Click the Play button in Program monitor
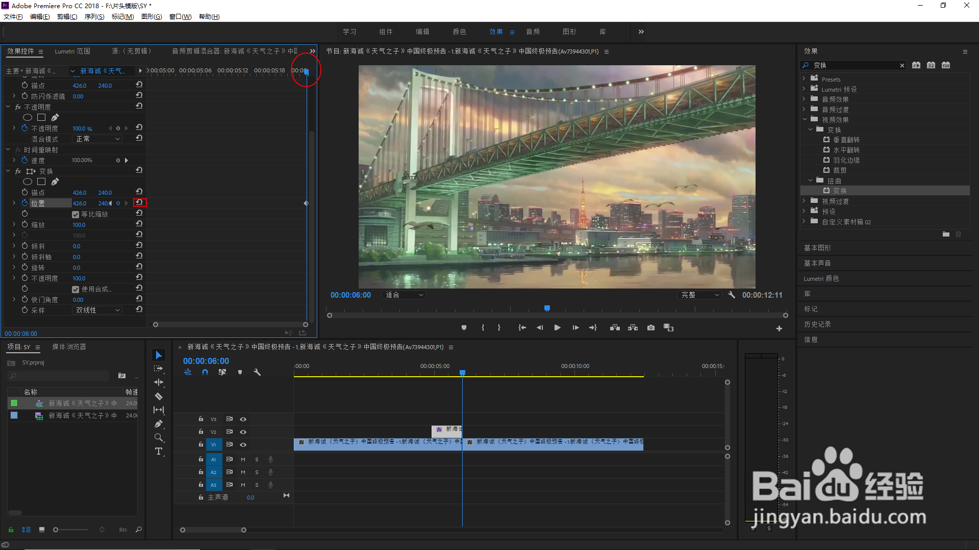 click(x=557, y=328)
